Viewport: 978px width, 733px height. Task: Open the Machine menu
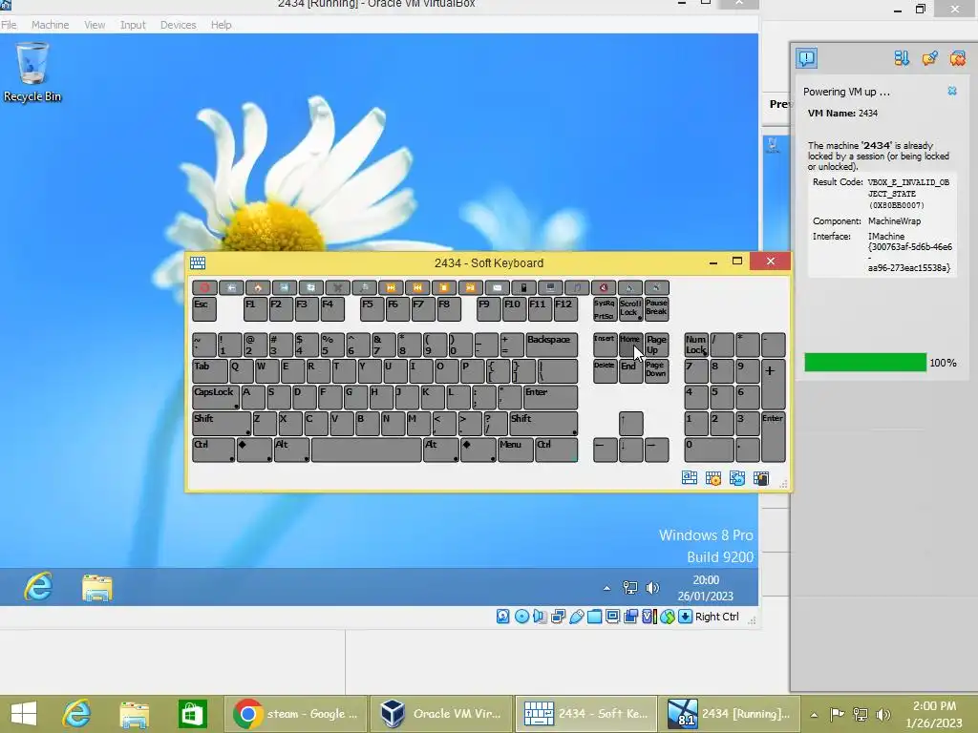(51, 25)
